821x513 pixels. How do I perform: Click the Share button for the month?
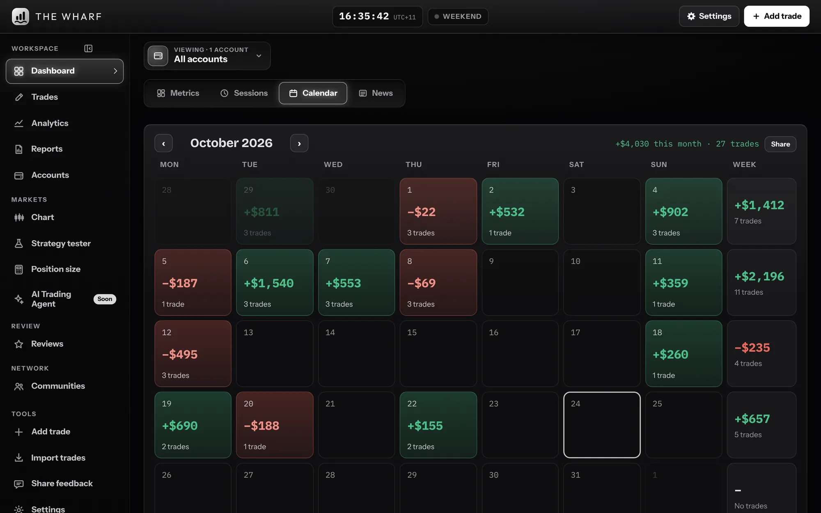coord(780,144)
